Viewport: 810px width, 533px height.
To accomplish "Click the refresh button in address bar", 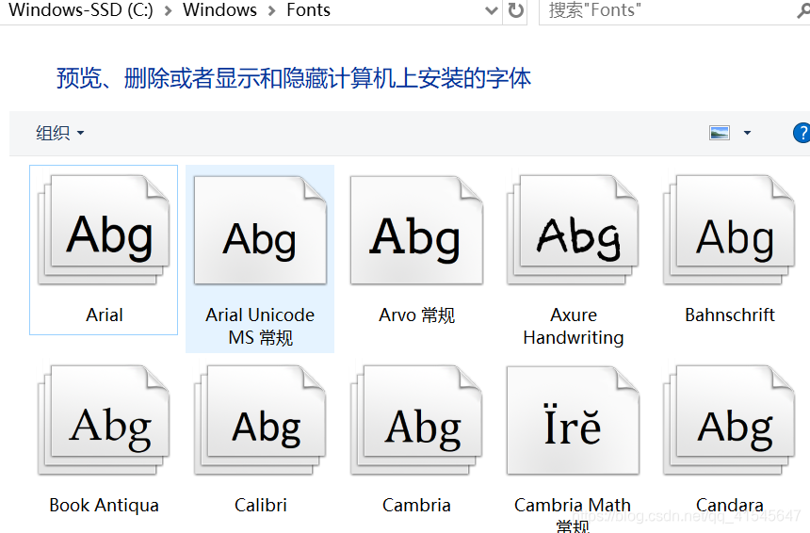I will pos(515,10).
